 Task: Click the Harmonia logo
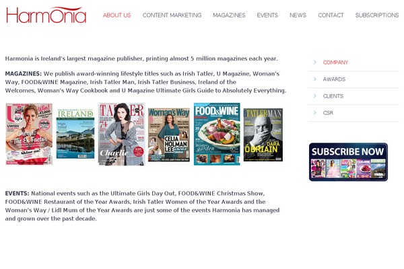pos(46,15)
